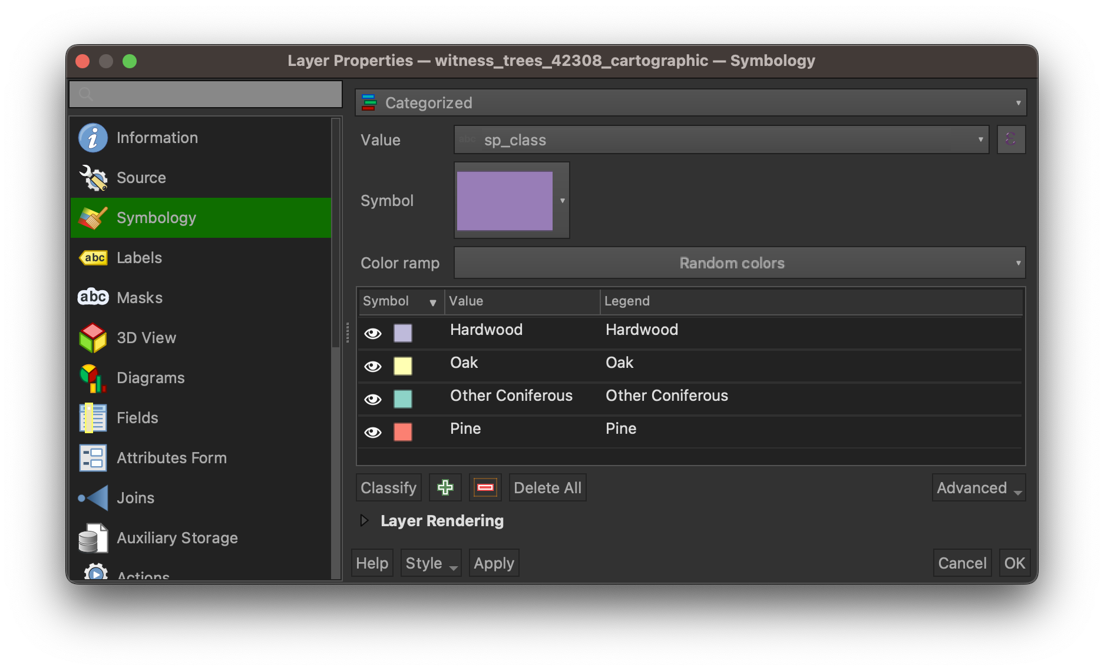Click the sidebar search input field
The width and height of the screenshot is (1104, 671).
(x=206, y=94)
